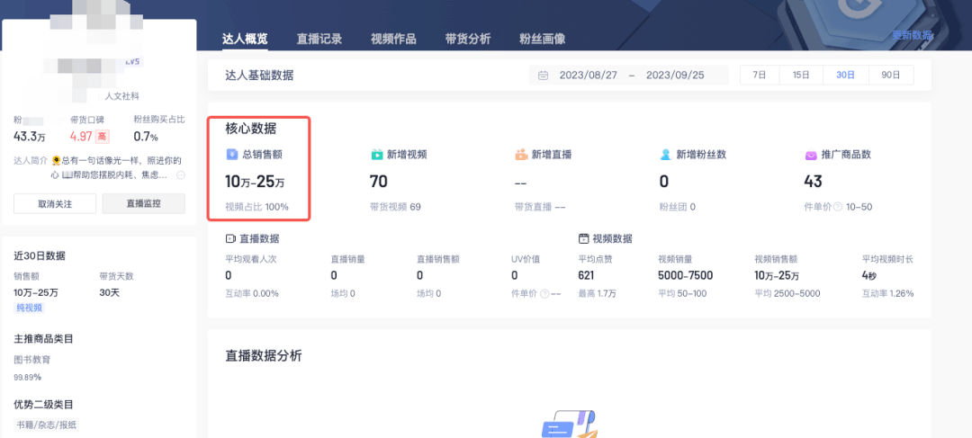Screen dimensions: 972x438
Task: Expand the full 达人简介 with ellipsis icon
Action: click(181, 175)
